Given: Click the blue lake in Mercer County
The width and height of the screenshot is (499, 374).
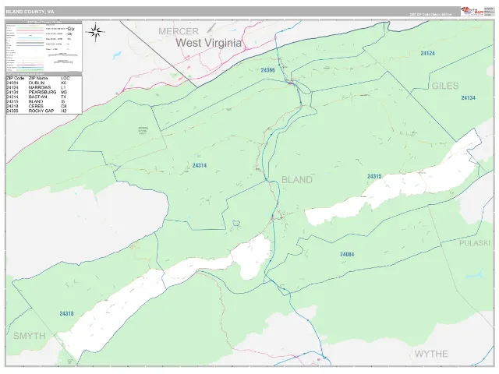Looking at the screenshot, I should pos(117,55).
